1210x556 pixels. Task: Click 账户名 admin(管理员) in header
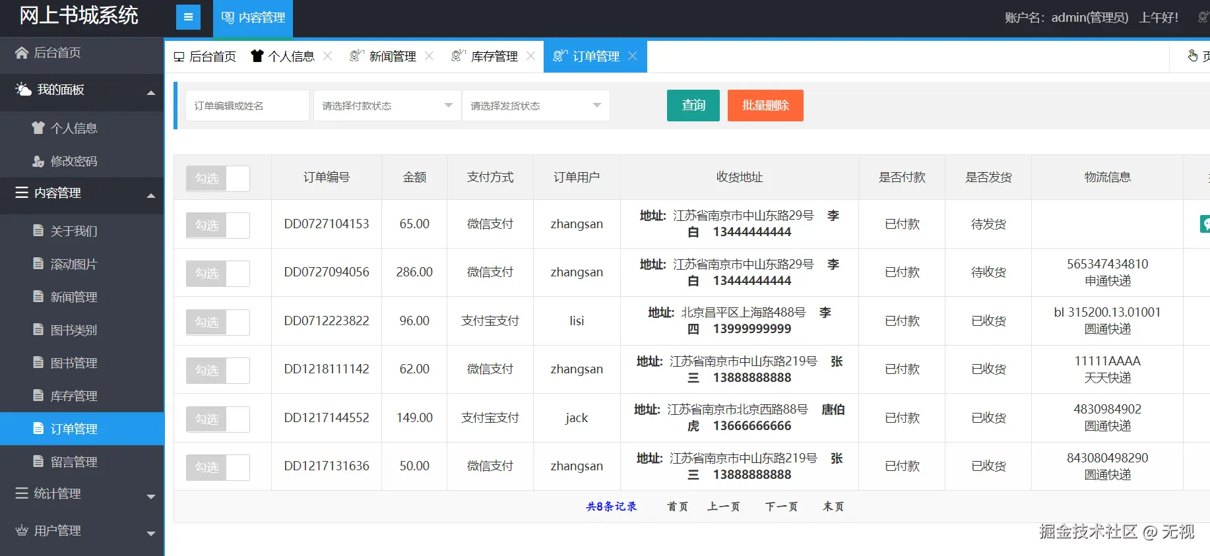[1067, 18]
